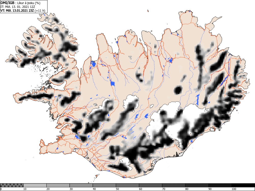
Task: Pick the lightest gray 10–20 legend swatch
Action: coord(35,185)
